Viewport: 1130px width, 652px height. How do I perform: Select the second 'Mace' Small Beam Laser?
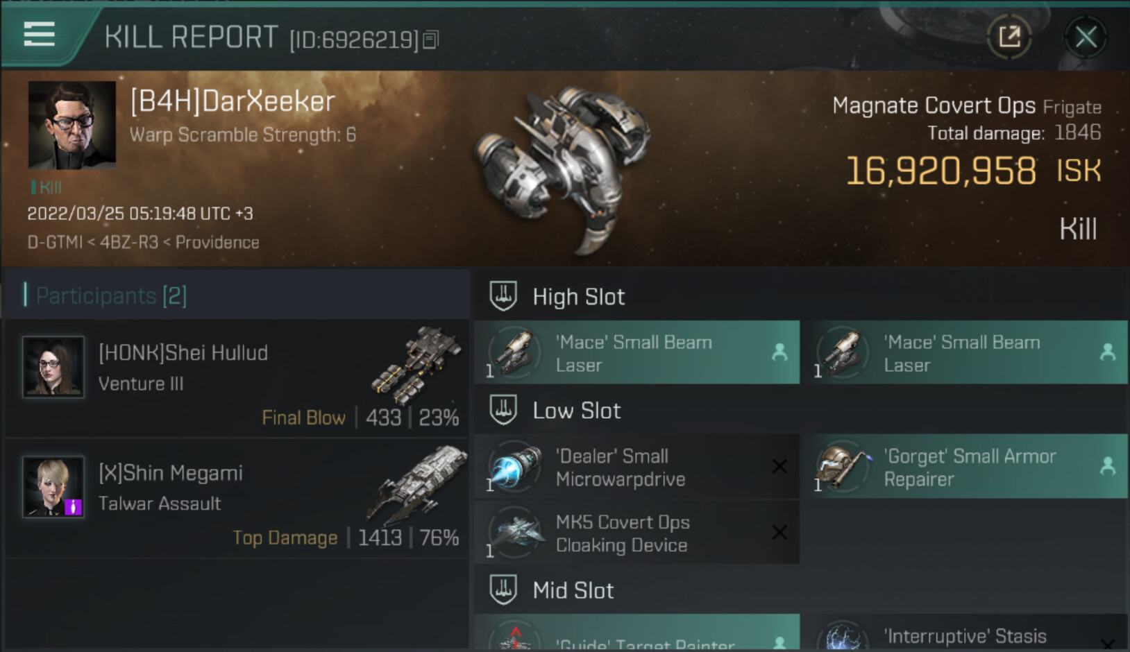click(965, 353)
